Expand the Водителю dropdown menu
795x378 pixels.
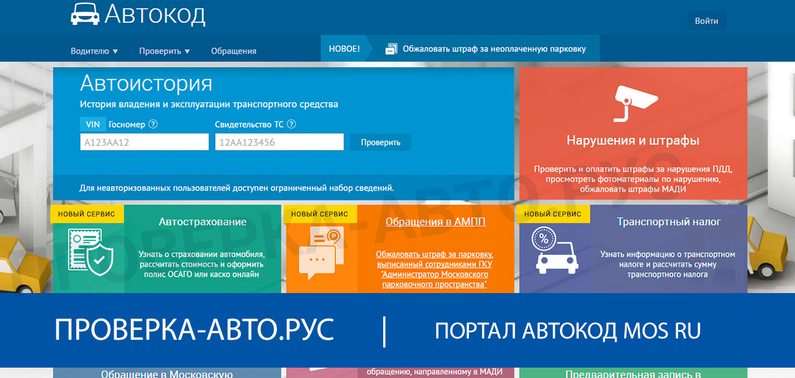click(94, 51)
